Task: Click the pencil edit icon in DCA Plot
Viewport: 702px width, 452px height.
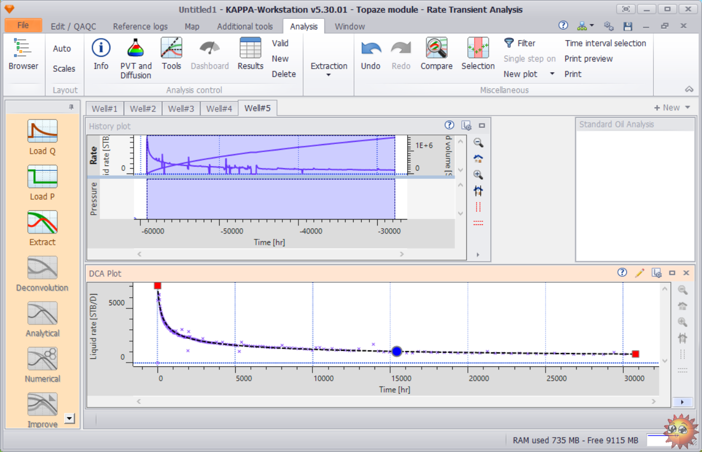Action: (x=639, y=273)
